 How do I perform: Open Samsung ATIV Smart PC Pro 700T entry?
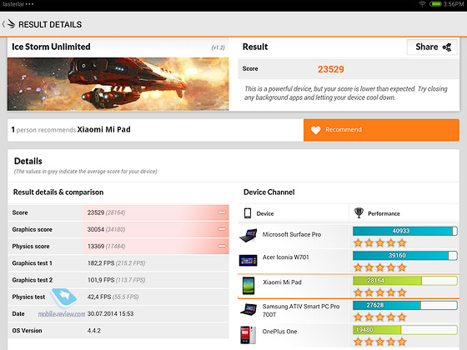(x=349, y=311)
